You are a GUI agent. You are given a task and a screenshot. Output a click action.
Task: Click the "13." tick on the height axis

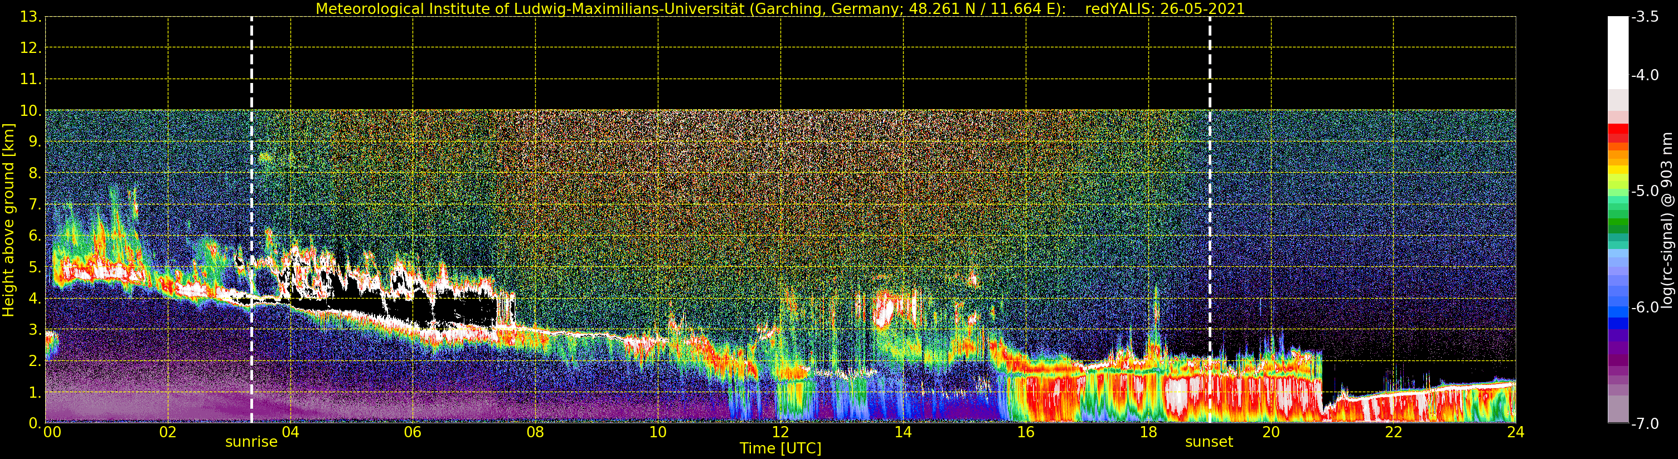pyautogui.click(x=31, y=17)
